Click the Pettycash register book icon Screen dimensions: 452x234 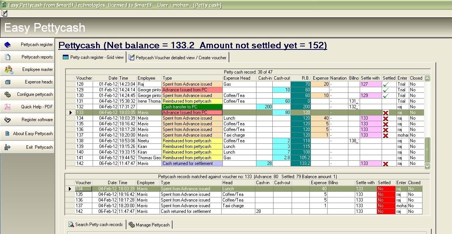[x=8, y=45]
